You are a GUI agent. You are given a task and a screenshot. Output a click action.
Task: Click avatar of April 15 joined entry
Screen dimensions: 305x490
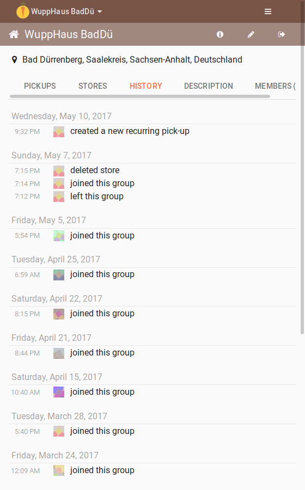tap(59, 392)
